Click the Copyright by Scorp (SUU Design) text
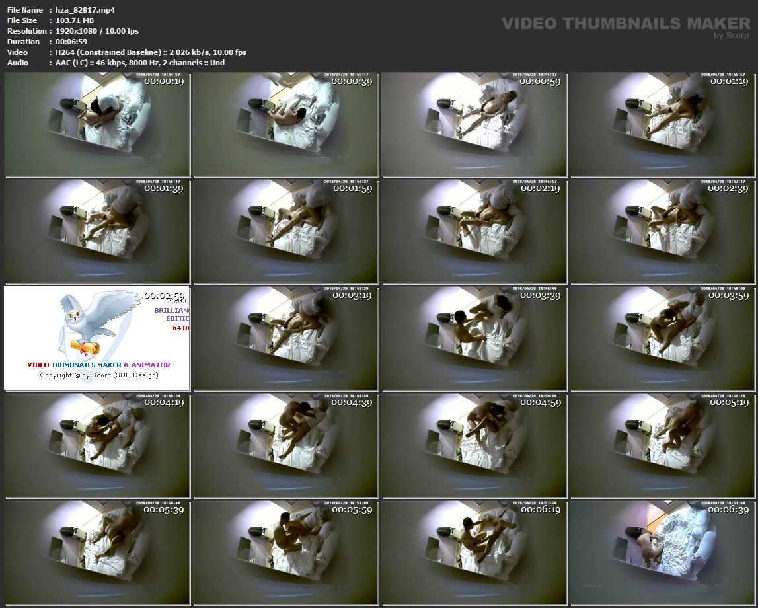 pos(99,375)
